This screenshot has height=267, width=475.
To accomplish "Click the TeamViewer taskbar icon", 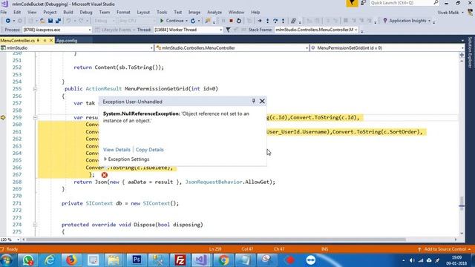I will 310,260.
